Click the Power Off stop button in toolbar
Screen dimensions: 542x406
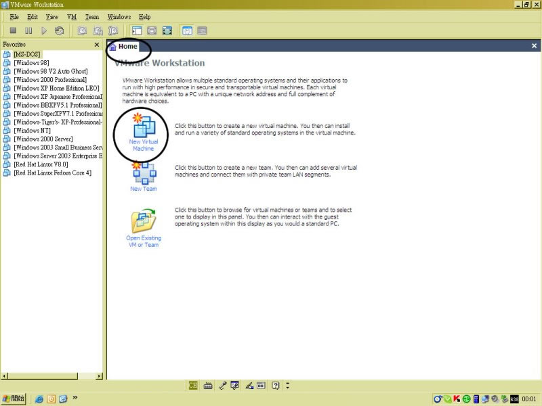tap(13, 30)
